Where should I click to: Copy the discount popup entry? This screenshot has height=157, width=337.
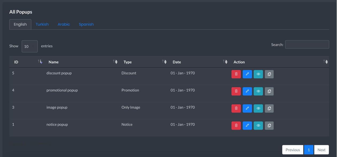[269, 74]
